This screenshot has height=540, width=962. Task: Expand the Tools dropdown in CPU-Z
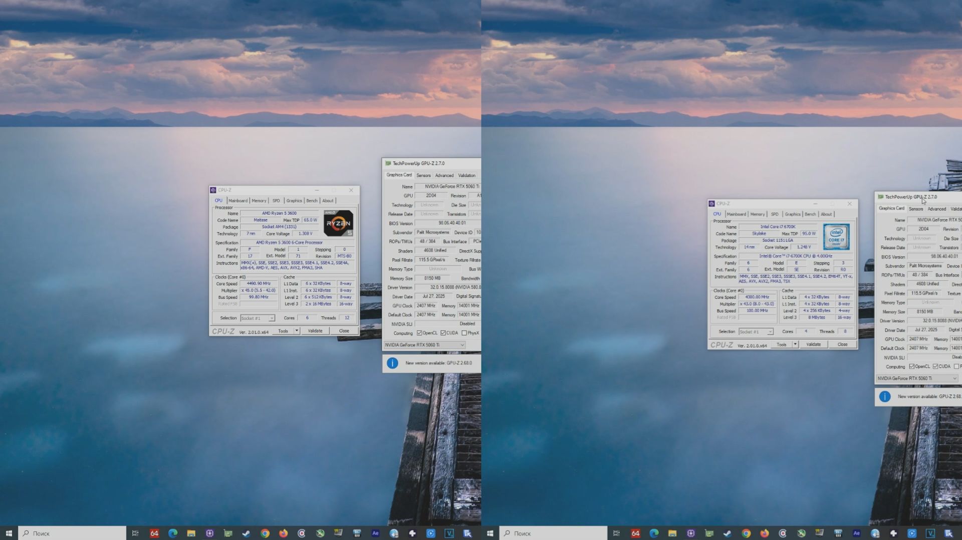[x=297, y=331]
